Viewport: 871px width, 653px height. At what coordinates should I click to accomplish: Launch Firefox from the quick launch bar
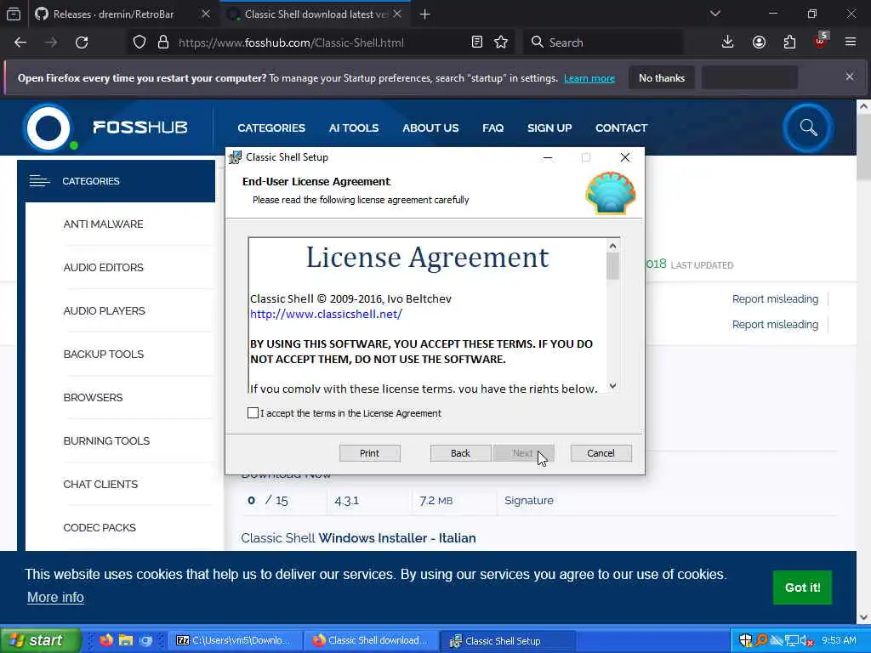coord(106,640)
